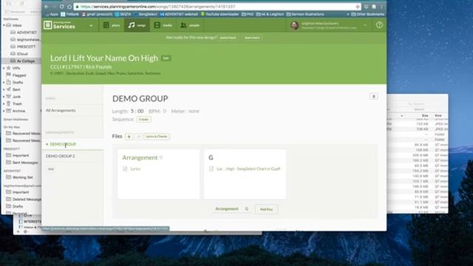Click the learn more button in banner
The image size is (473, 266).
(x=252, y=38)
